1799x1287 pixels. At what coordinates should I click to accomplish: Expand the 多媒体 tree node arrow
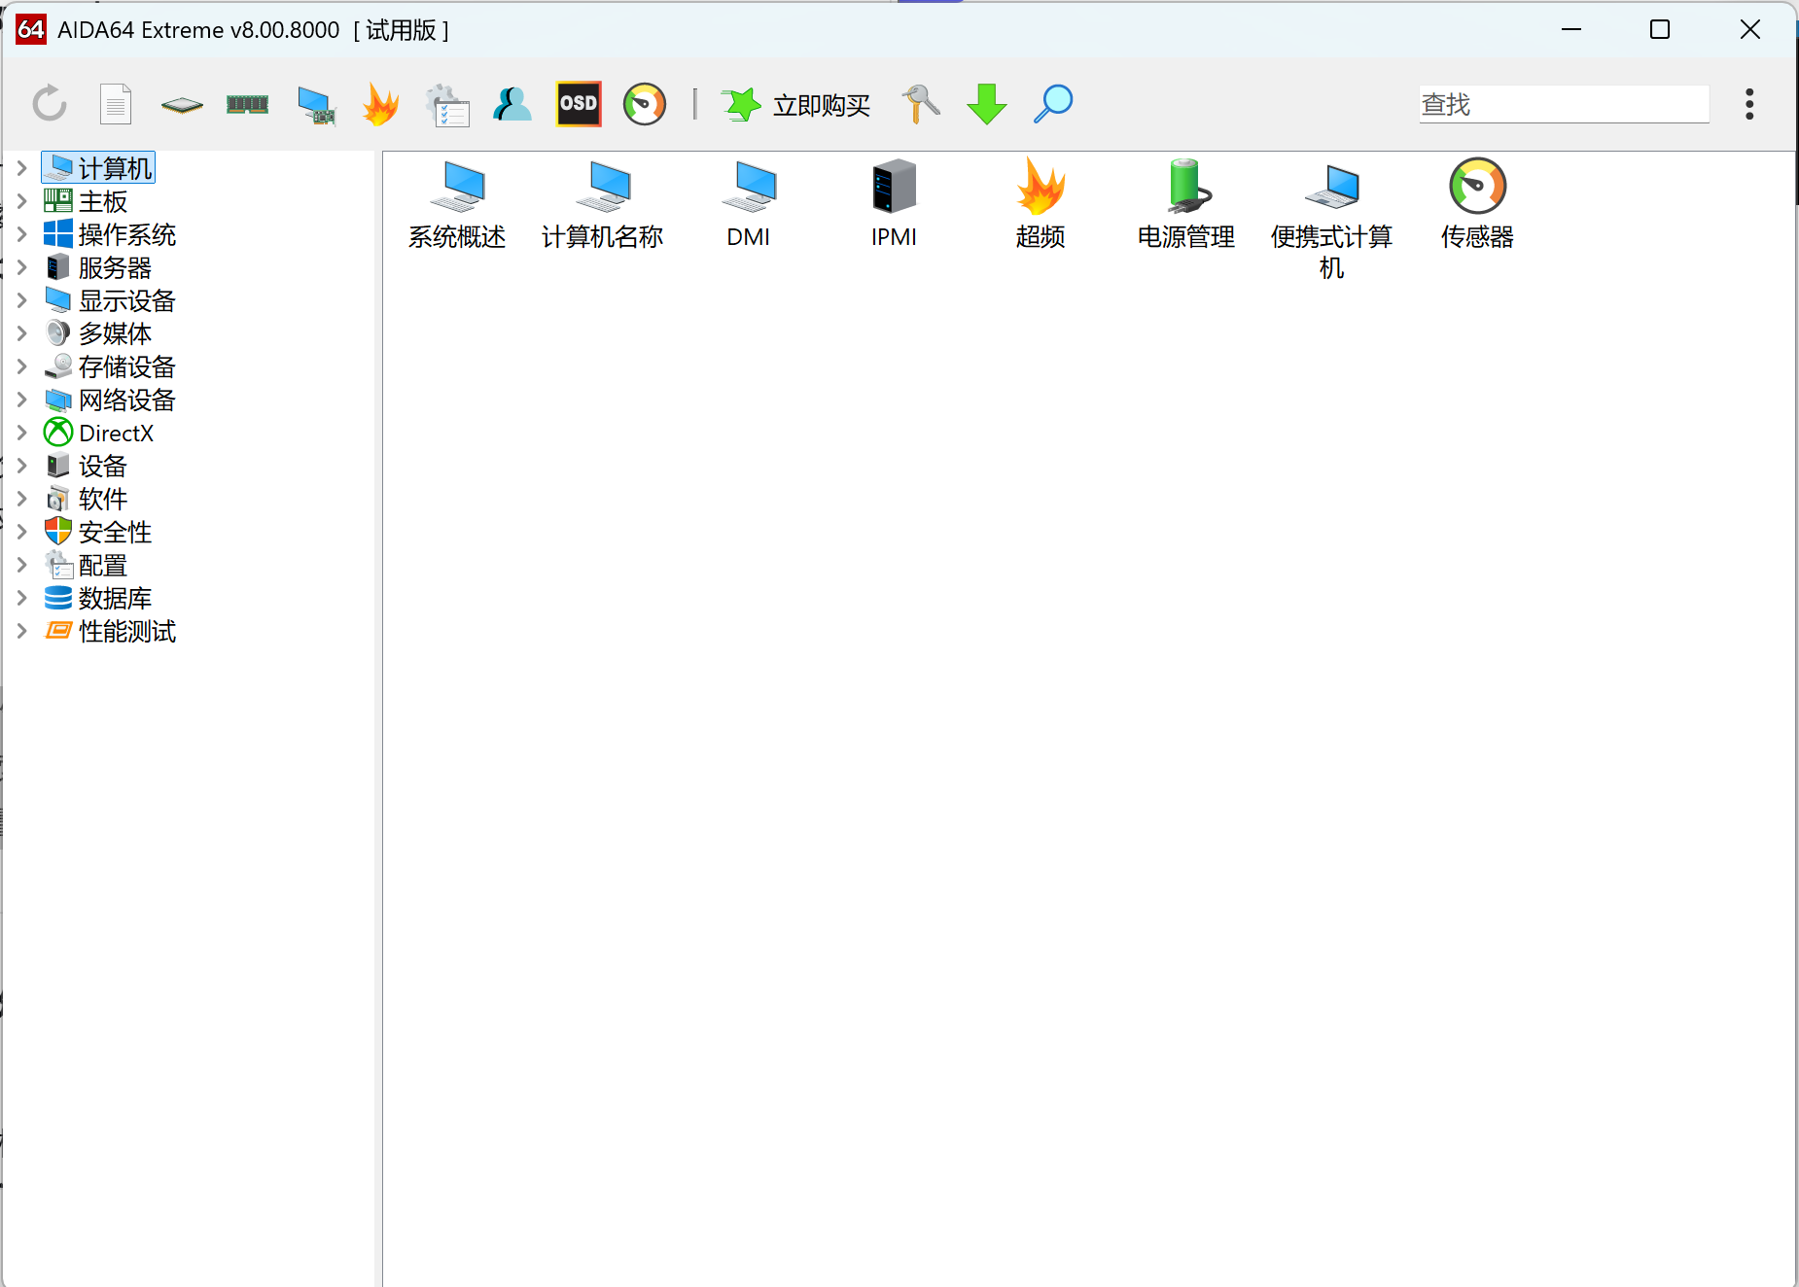21,333
